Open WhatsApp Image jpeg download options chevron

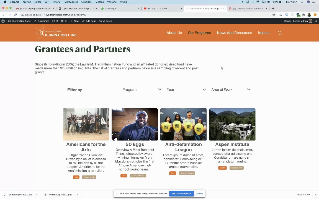coord(77,195)
